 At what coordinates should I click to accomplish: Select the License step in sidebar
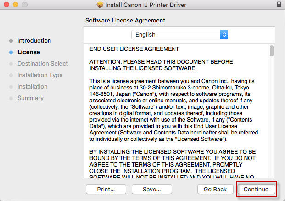(x=29, y=52)
